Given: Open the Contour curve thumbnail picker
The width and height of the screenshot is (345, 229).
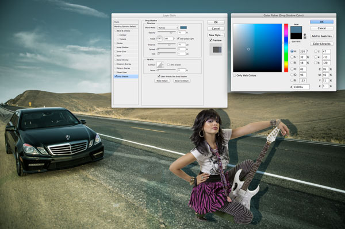Looking at the screenshot, I should click(159, 64).
